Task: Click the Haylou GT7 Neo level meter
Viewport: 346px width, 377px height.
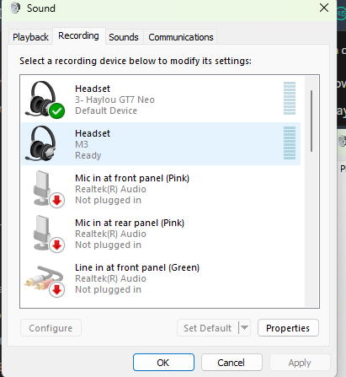Action: 290,99
